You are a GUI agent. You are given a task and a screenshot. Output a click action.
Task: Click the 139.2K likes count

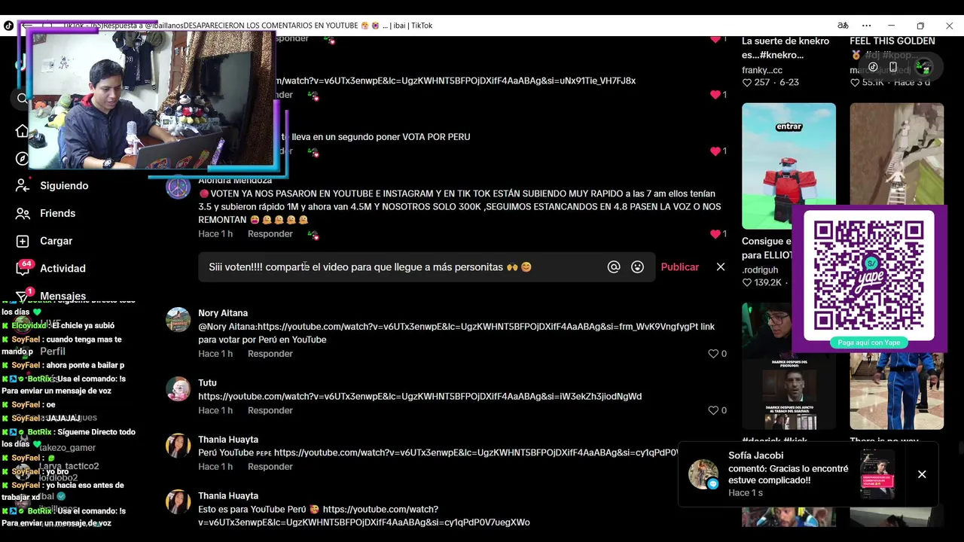(762, 282)
